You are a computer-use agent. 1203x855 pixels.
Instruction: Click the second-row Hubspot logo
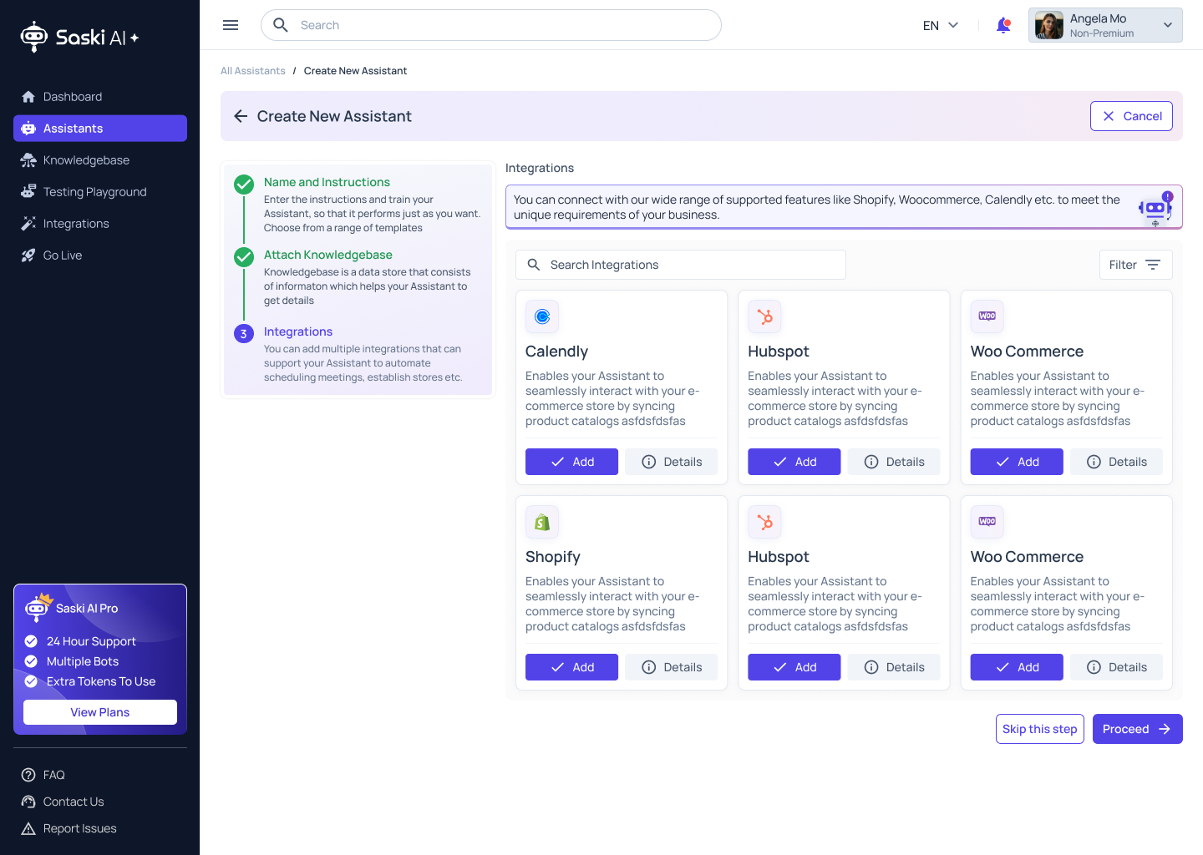(x=764, y=522)
